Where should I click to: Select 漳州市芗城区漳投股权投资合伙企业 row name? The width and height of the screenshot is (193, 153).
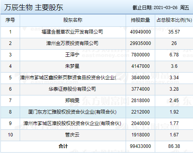(72, 123)
